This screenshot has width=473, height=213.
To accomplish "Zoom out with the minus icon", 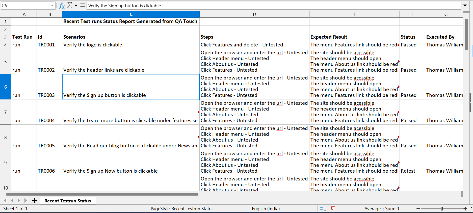I will click(x=418, y=208).
